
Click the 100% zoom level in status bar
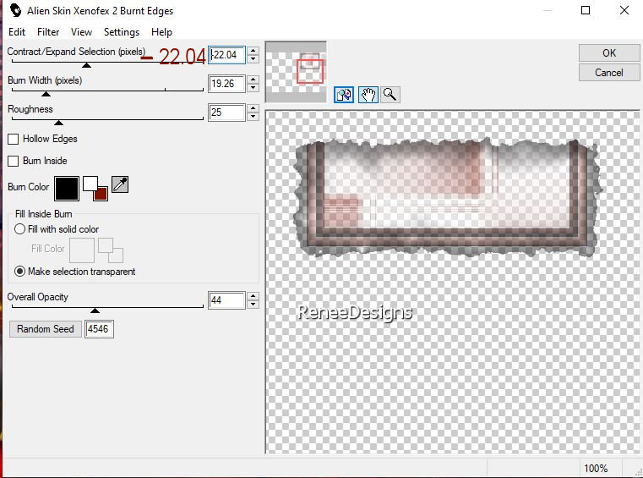[x=596, y=469]
